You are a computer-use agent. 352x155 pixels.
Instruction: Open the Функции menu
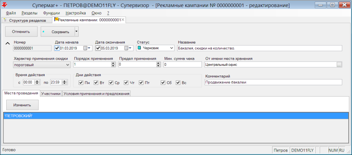click(x=51, y=13)
